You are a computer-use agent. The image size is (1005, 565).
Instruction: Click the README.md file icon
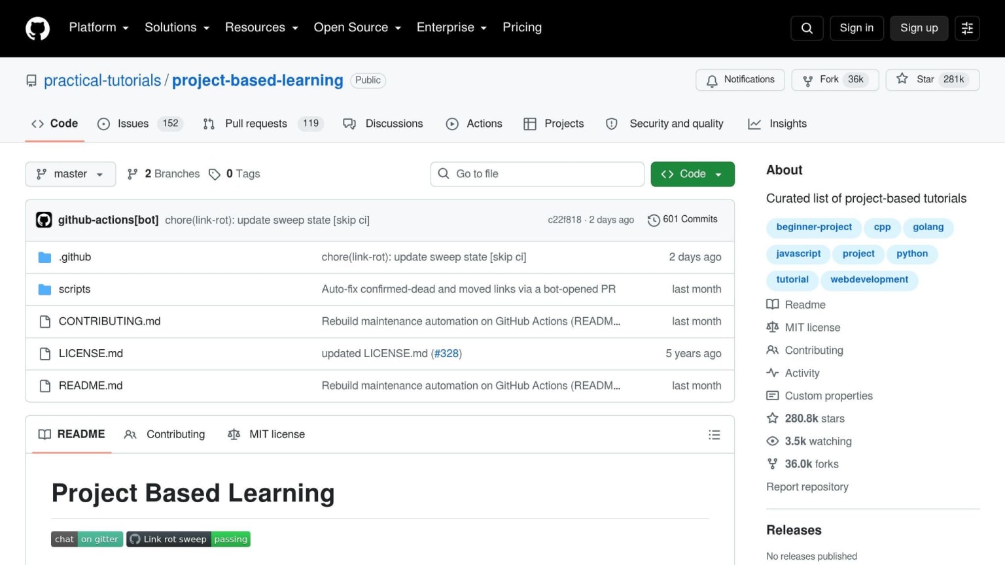45,386
